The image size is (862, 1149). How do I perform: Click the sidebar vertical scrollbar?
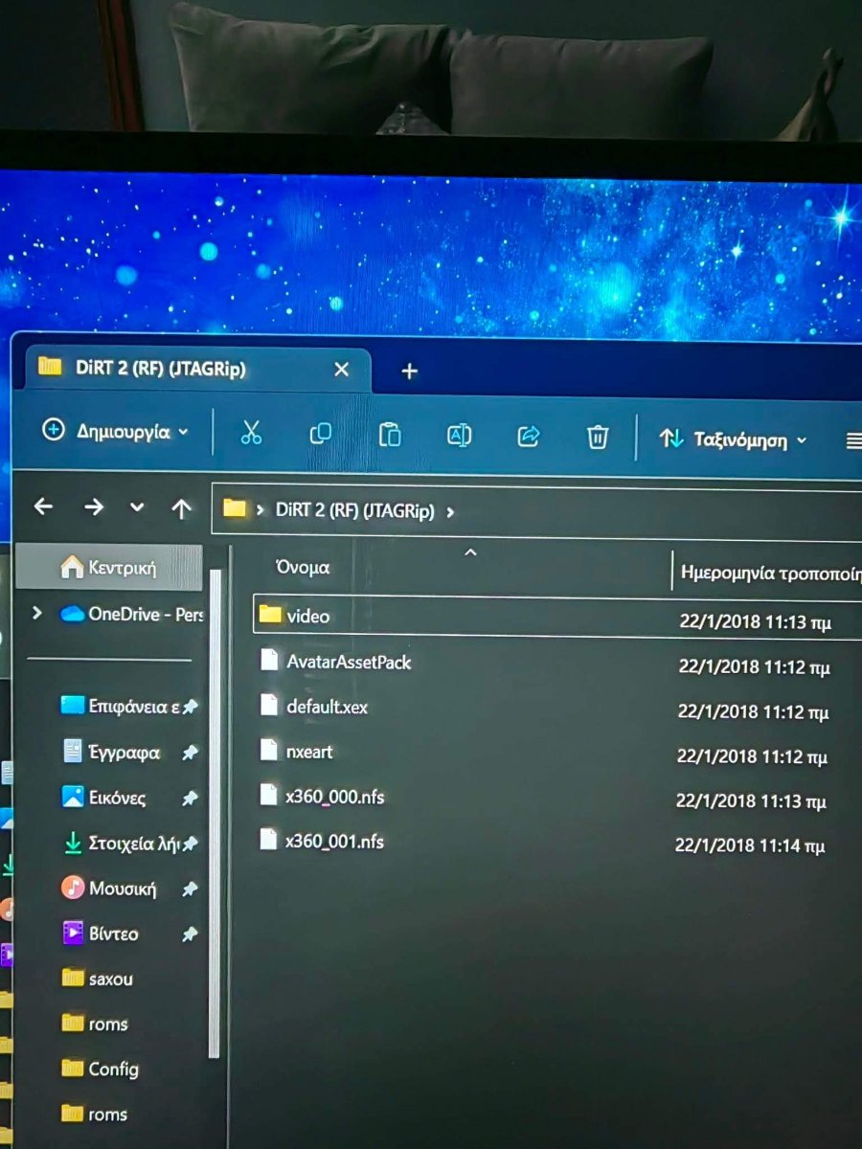[x=215, y=814]
